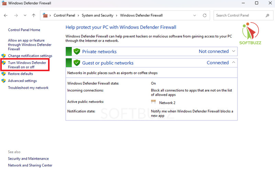Close the Windows Defender Firewall window
The width and height of the screenshot is (275, 172).
point(270,3)
